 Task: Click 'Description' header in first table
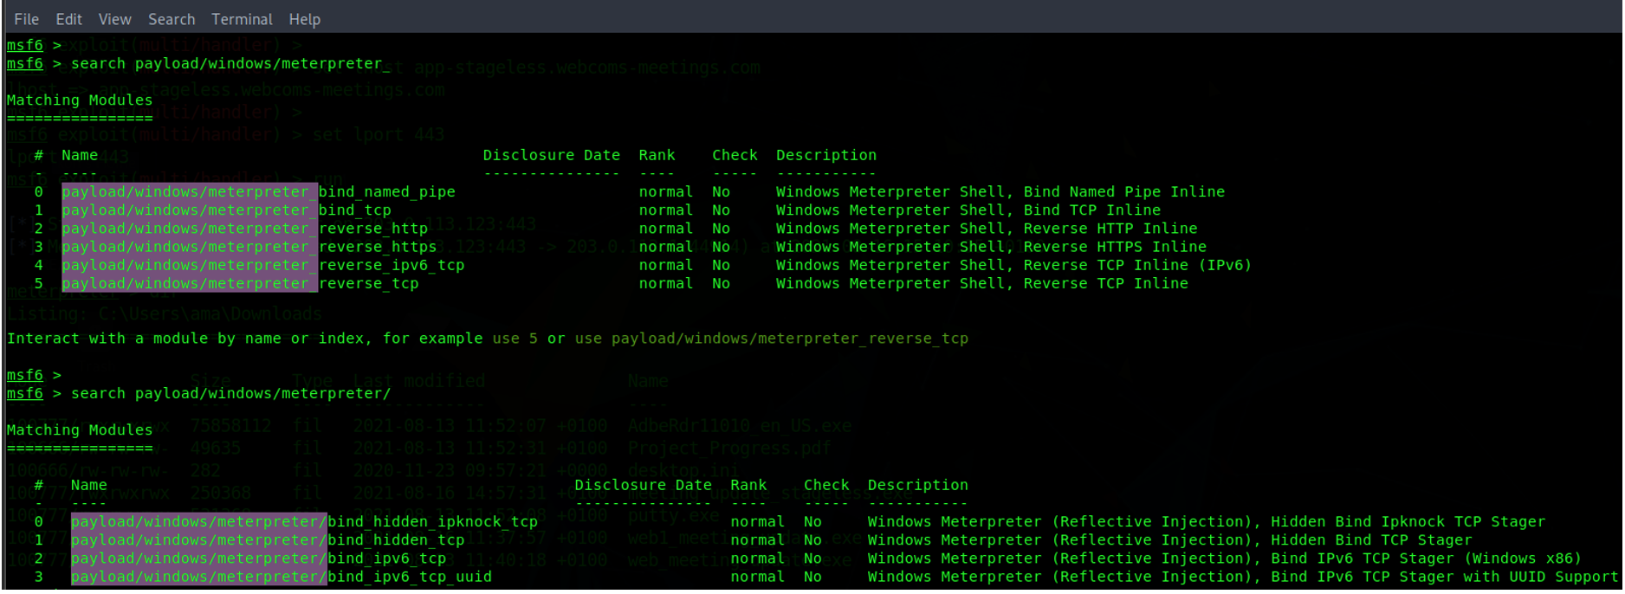(826, 155)
